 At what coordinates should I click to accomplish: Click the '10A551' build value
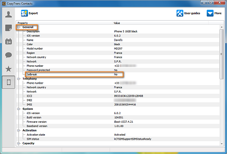pyautogui.click(x=119, y=117)
